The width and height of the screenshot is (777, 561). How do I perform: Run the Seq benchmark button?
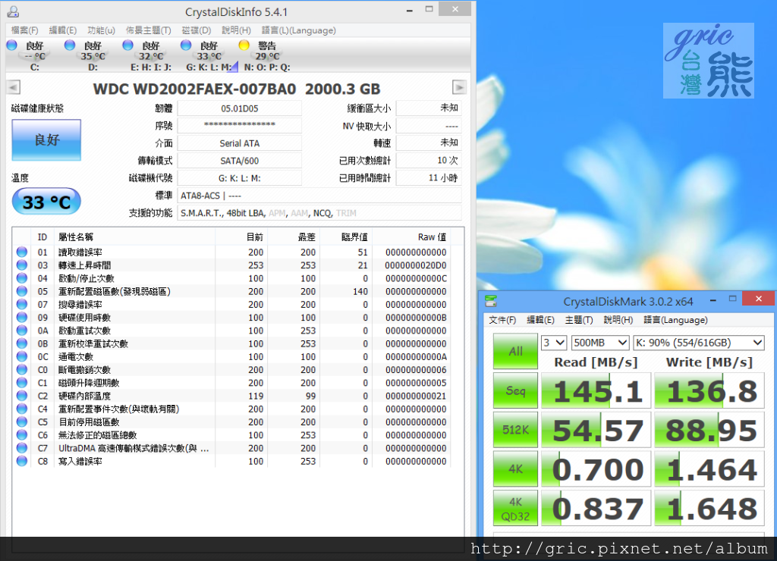pyautogui.click(x=515, y=390)
